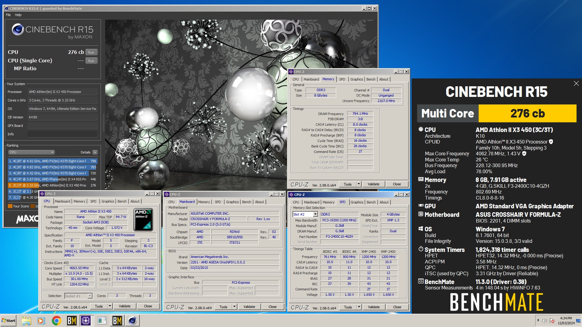Viewport: 582px width, 327px height.
Task: Click the panel-window taskbar icon between CPU-Z and BenchMate
Action: pos(102,321)
